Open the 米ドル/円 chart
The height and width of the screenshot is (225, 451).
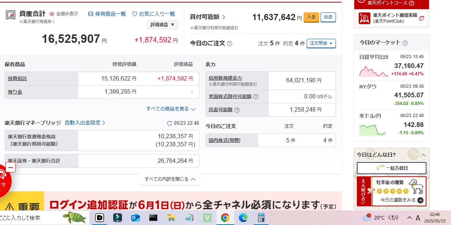coord(373,130)
